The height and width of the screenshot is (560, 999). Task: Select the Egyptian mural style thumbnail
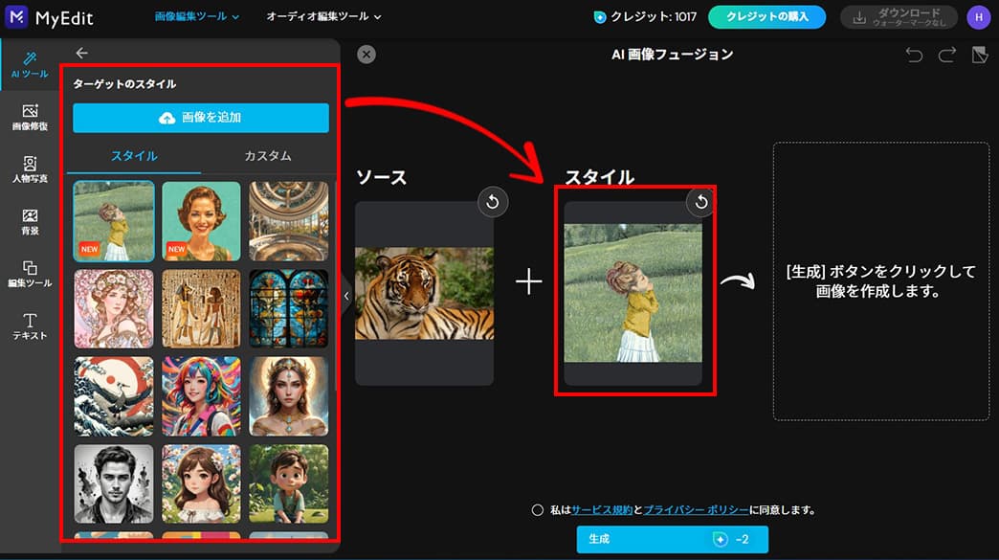(201, 308)
